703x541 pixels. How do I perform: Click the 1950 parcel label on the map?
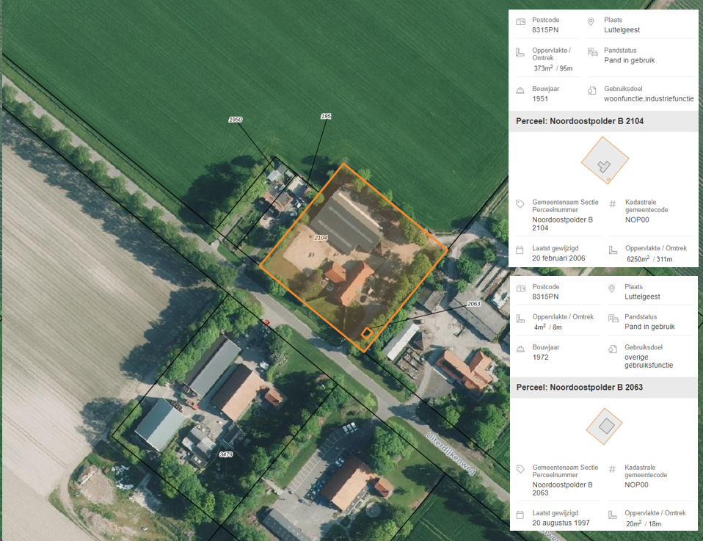tap(236, 120)
